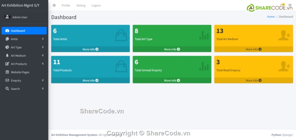This screenshot has width=296, height=140.
Task: Open More info on Total Read Enquiry card
Action: coord(254,80)
